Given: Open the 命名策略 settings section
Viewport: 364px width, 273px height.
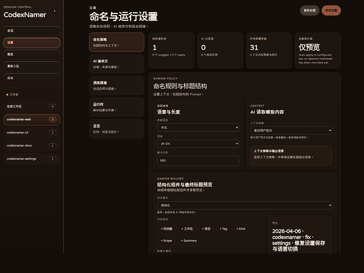Looking at the screenshot, I should click(116, 42).
